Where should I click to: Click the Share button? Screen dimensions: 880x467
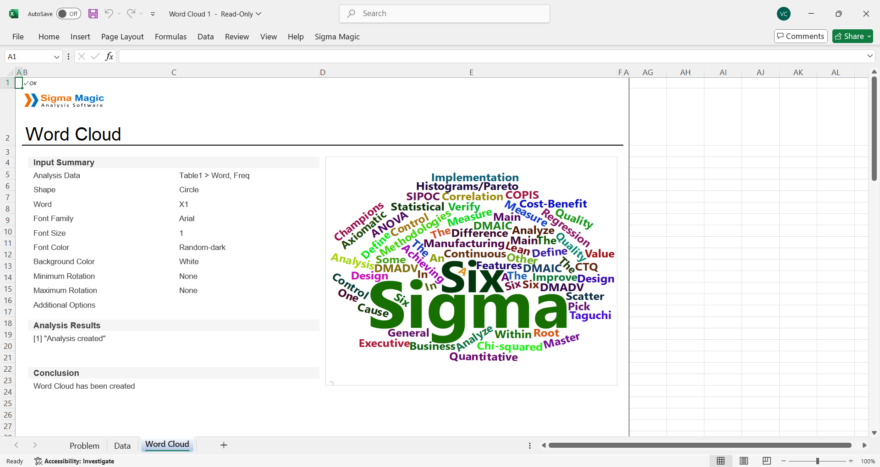(852, 36)
